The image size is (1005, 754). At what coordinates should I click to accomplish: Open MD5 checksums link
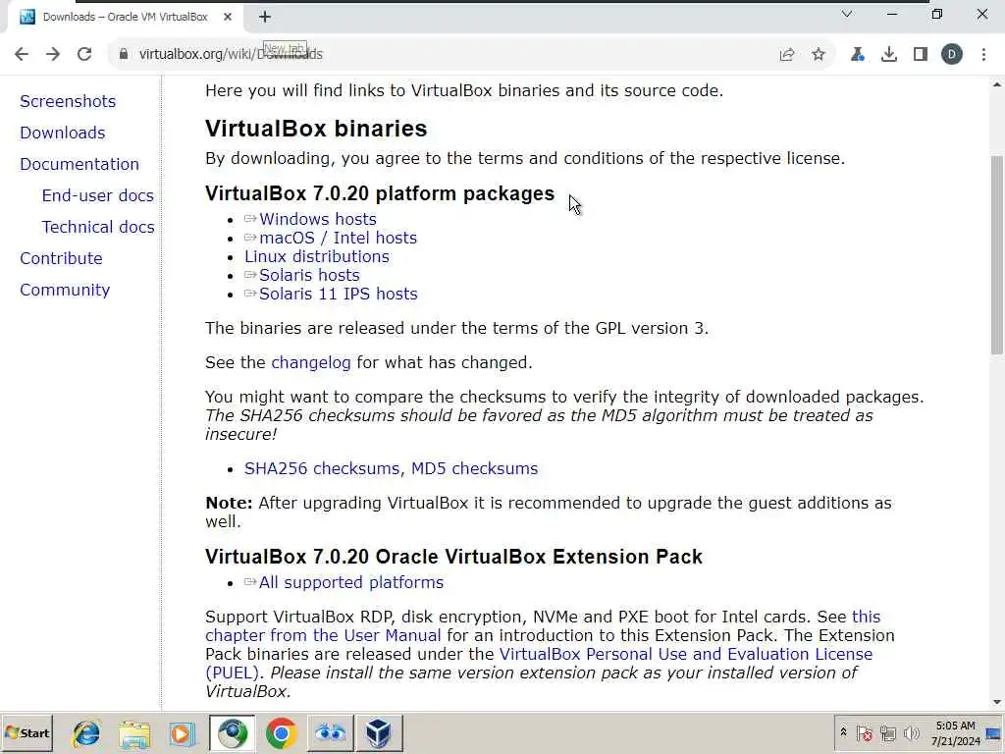point(474,468)
